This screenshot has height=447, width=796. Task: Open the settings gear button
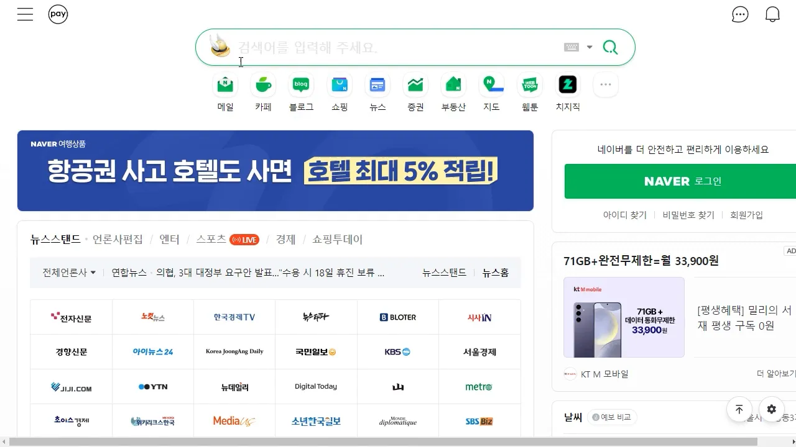pyautogui.click(x=772, y=409)
